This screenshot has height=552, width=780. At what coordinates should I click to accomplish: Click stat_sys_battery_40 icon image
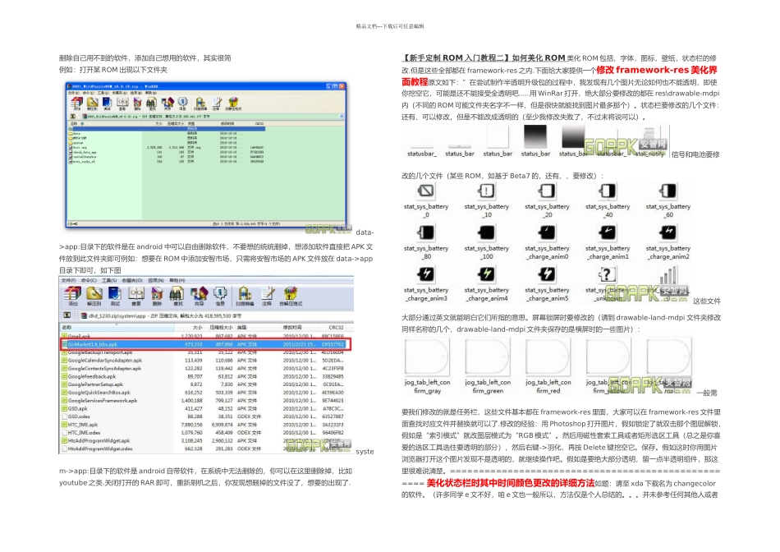pyautogui.click(x=608, y=191)
